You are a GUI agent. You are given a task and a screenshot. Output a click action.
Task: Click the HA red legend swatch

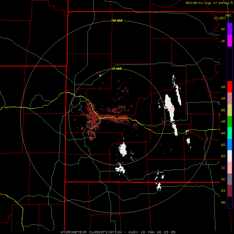click(230, 87)
